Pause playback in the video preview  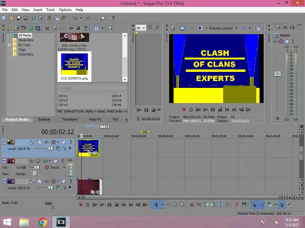point(213,110)
